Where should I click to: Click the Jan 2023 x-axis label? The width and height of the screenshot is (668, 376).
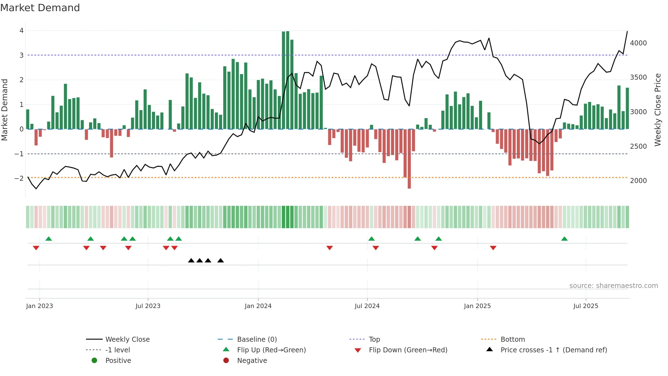(x=40, y=306)
